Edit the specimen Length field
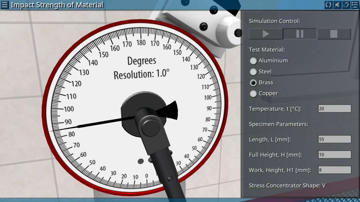Image resolution: width=360 pixels, height=202 pixels. [334, 139]
